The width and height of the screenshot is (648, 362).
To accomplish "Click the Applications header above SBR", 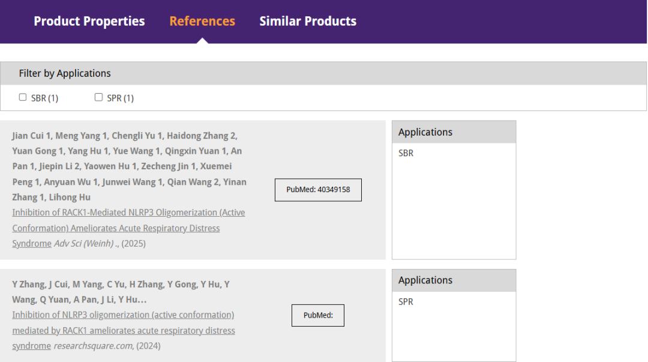I will click(x=425, y=132).
